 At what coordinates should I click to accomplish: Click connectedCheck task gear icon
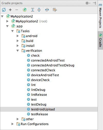click(29, 70)
